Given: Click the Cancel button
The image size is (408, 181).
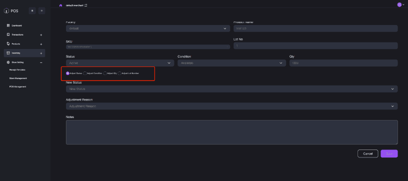Looking at the screenshot, I should (x=367, y=153).
